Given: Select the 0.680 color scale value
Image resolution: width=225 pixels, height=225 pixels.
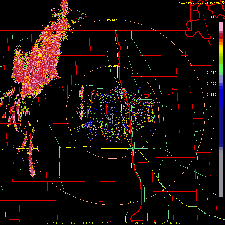Looking at the screenshot, I should click(x=212, y=95).
